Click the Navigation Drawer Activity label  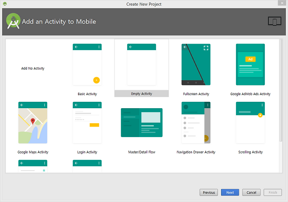coord(196,152)
